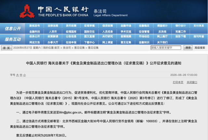Open the 金融稳定 menu entry
This screenshot has width=208, height=140.
(x=144, y=26)
